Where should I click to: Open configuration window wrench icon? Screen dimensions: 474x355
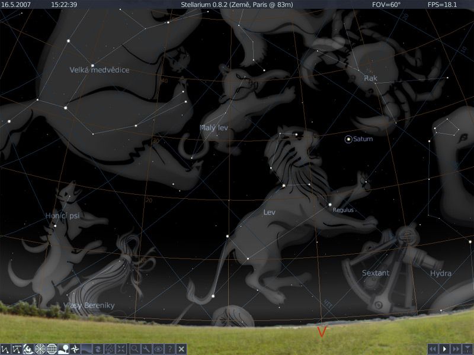146,349
